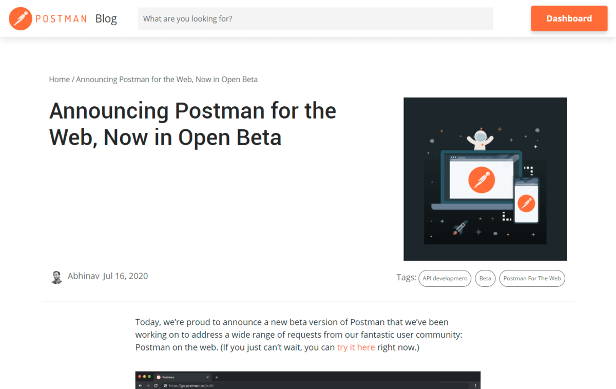Viewport: 616px width, 389px height.
Task: Click the current article title in the breadcrumb
Action: (x=167, y=80)
